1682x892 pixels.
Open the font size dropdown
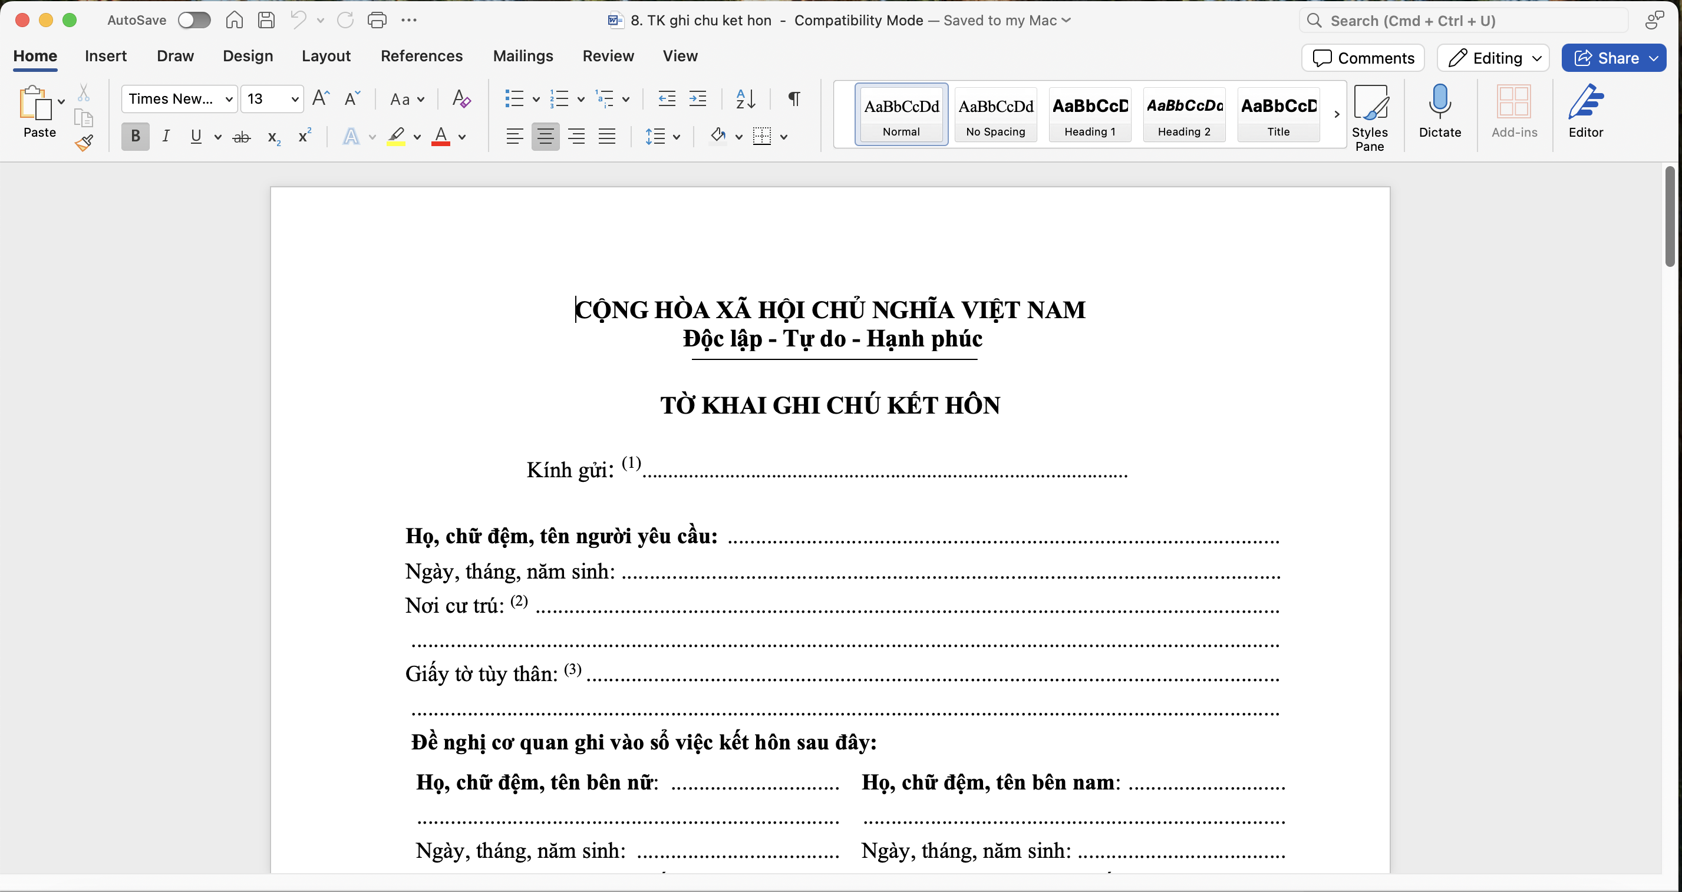tap(295, 99)
